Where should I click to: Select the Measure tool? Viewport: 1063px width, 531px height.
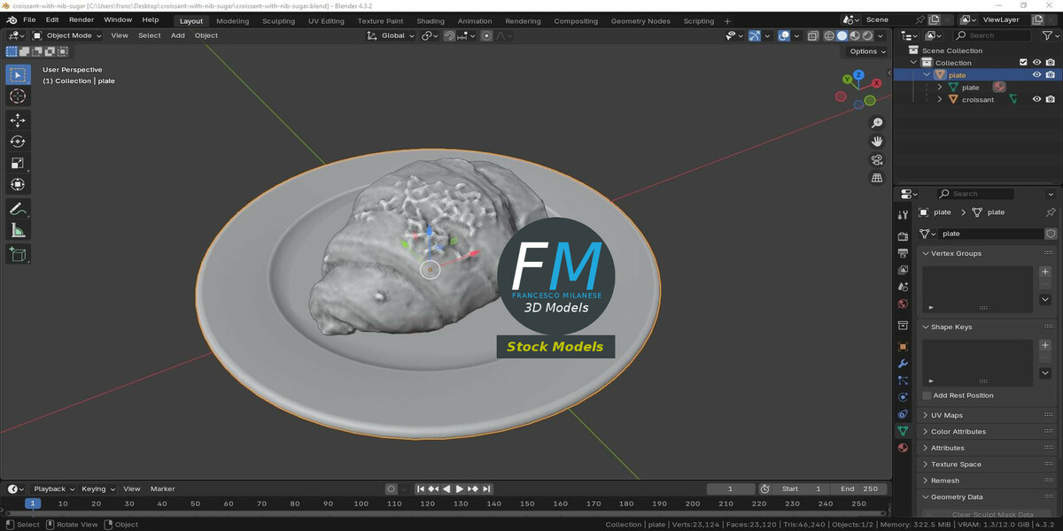coord(18,230)
